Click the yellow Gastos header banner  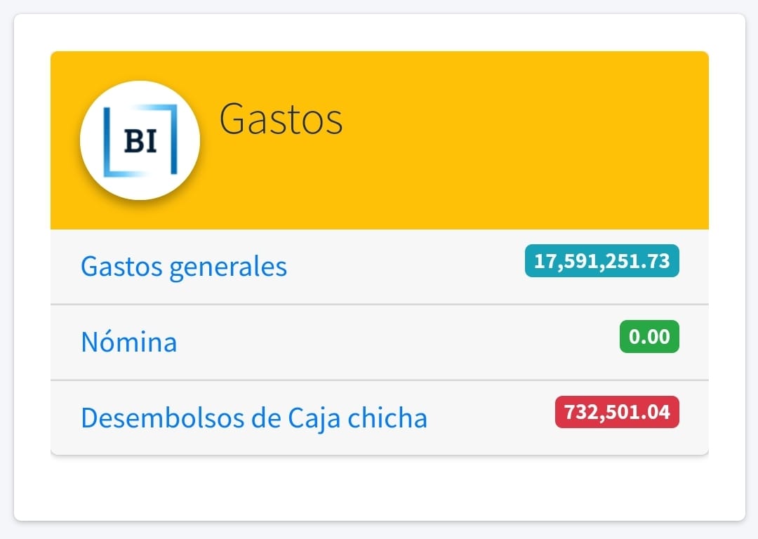[x=380, y=140]
